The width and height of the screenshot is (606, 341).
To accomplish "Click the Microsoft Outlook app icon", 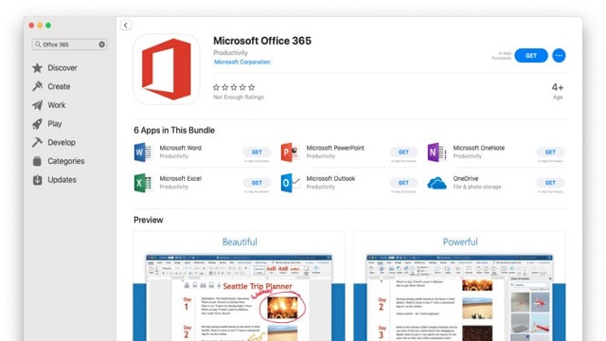I will (290, 183).
